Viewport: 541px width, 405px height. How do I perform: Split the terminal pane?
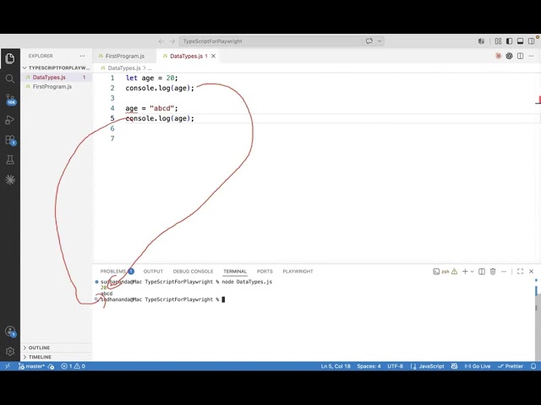(482, 272)
